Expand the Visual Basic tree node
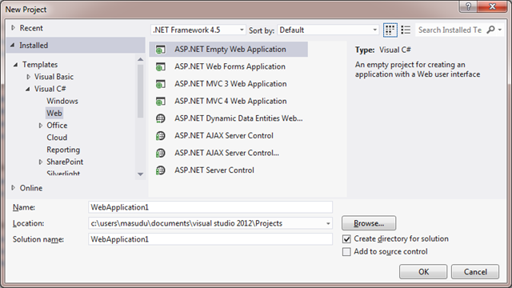The width and height of the screenshot is (512, 288). pyautogui.click(x=29, y=77)
